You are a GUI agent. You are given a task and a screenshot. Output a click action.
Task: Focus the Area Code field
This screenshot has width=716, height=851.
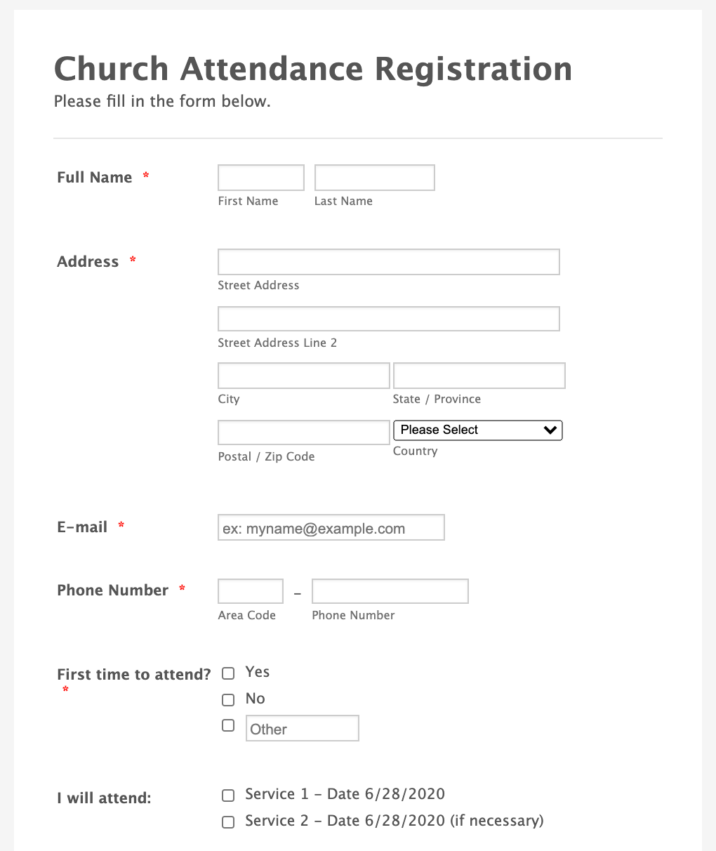(250, 591)
